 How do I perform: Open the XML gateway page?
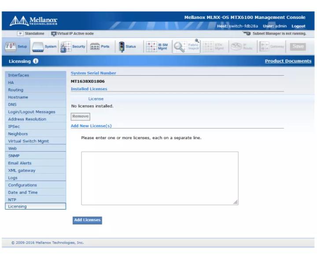[x=35, y=170]
